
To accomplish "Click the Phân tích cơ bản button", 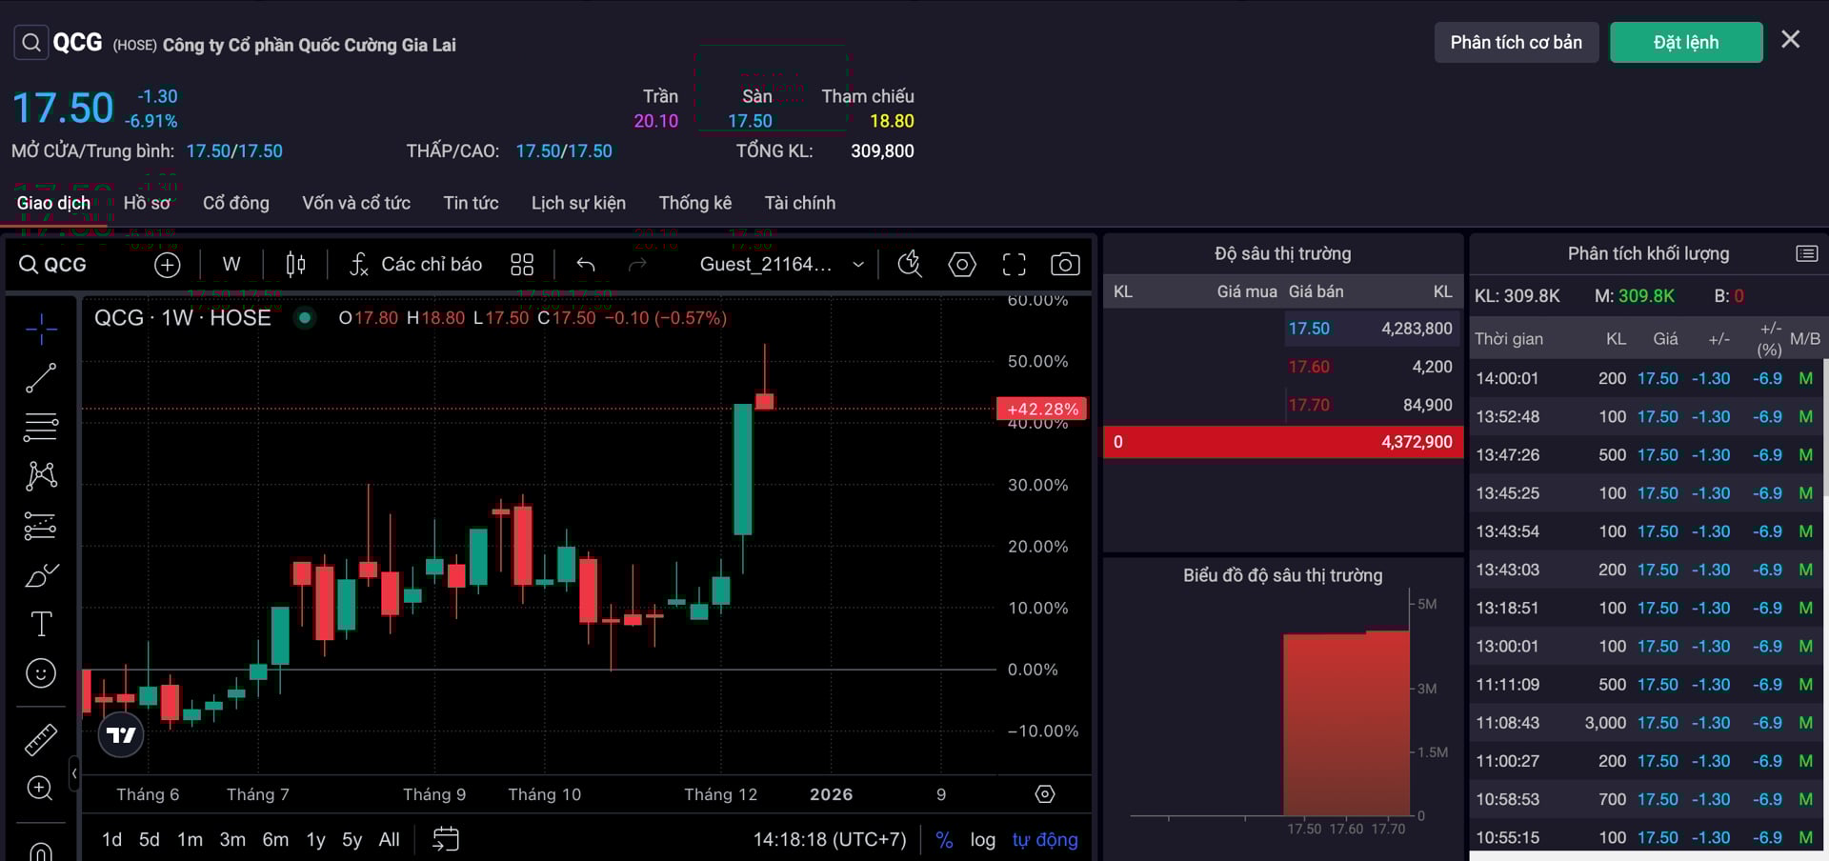I will pos(1516,43).
